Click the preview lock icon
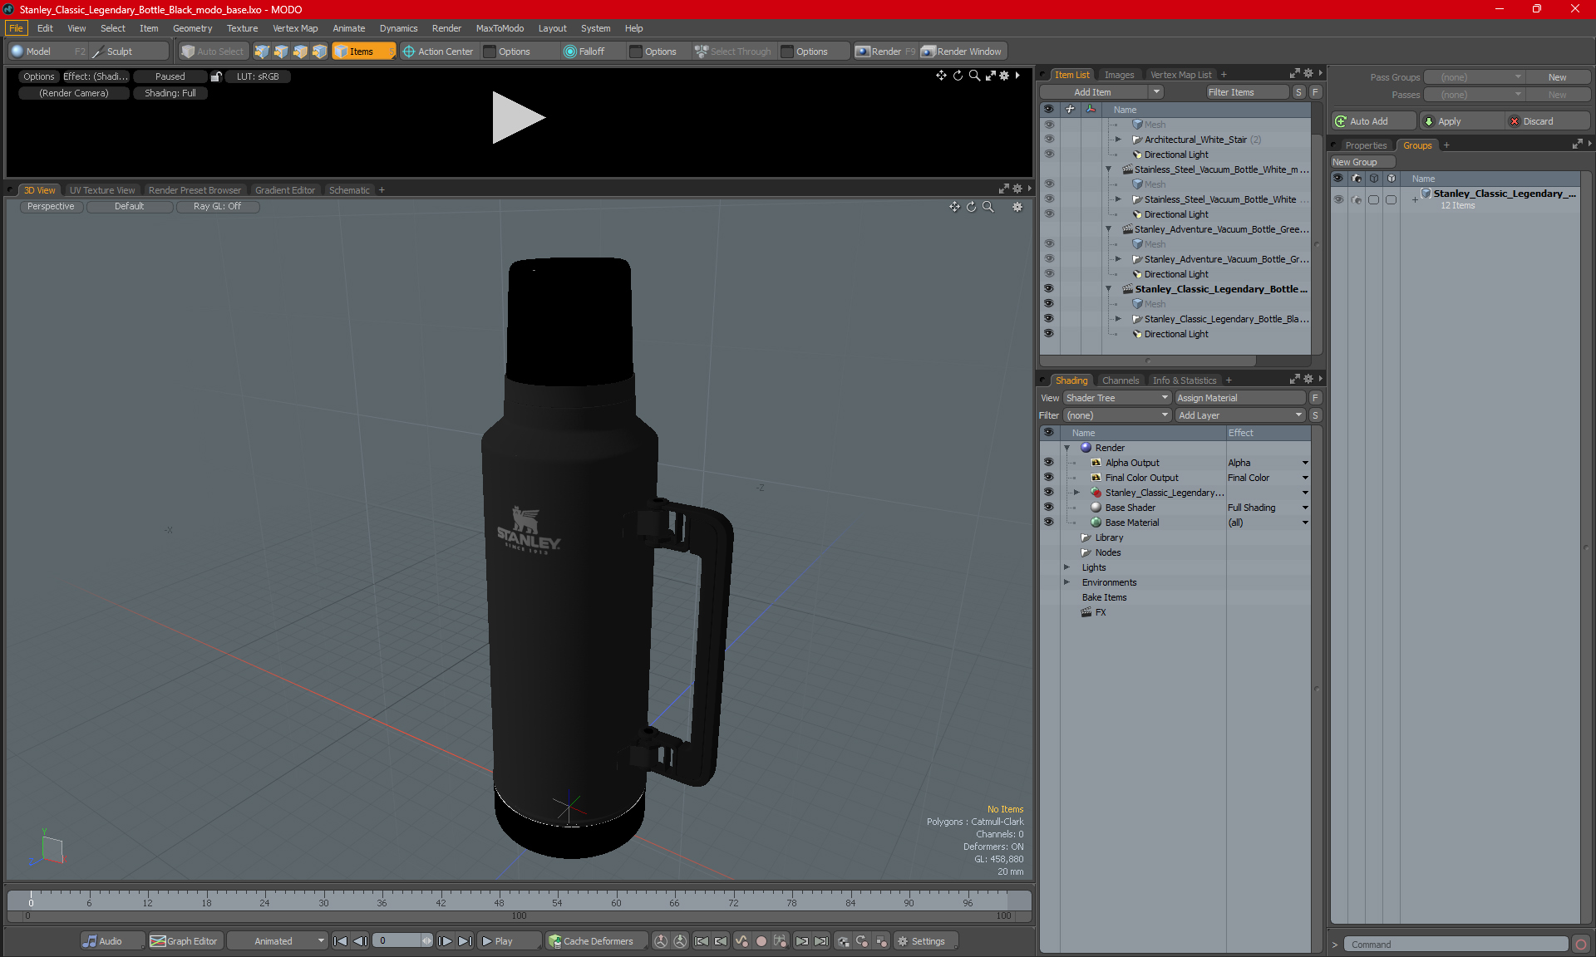This screenshot has width=1596, height=957. [x=216, y=76]
